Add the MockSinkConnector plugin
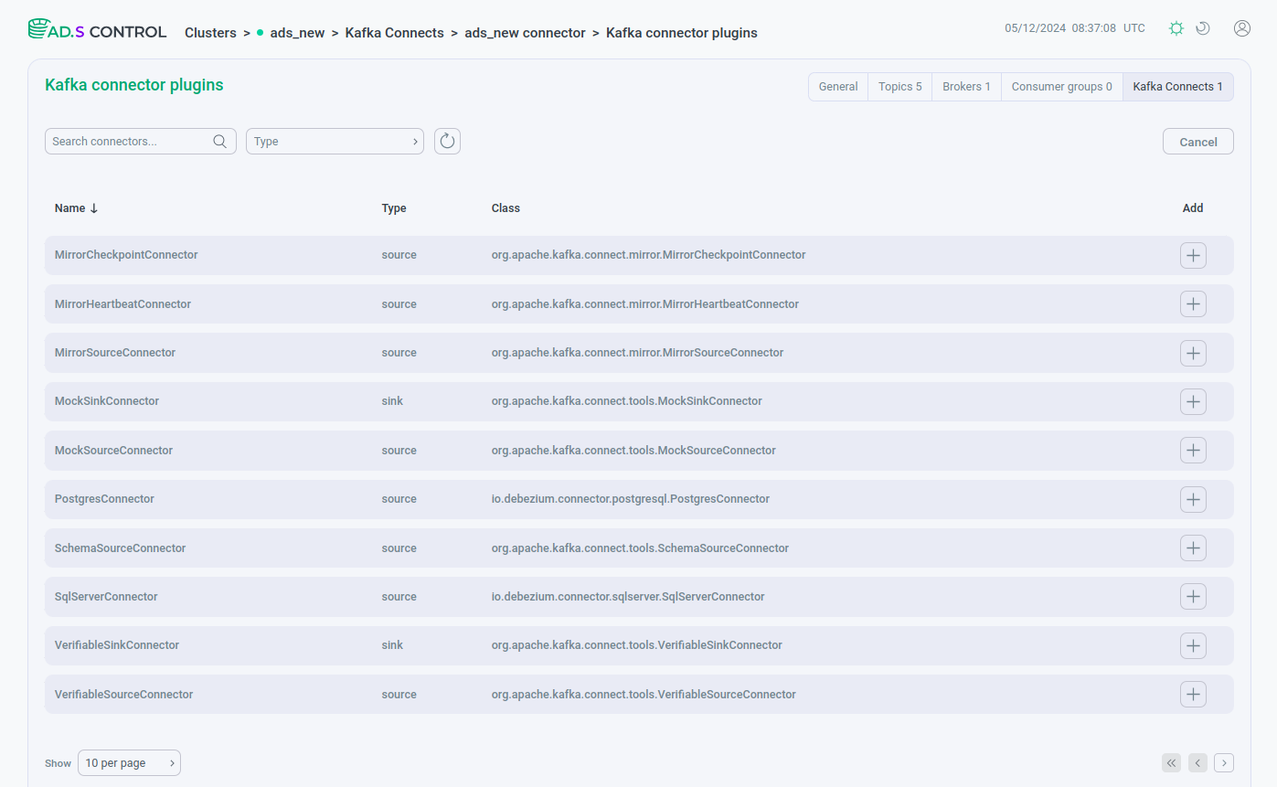Image resolution: width=1277 pixels, height=787 pixels. pyautogui.click(x=1193, y=401)
